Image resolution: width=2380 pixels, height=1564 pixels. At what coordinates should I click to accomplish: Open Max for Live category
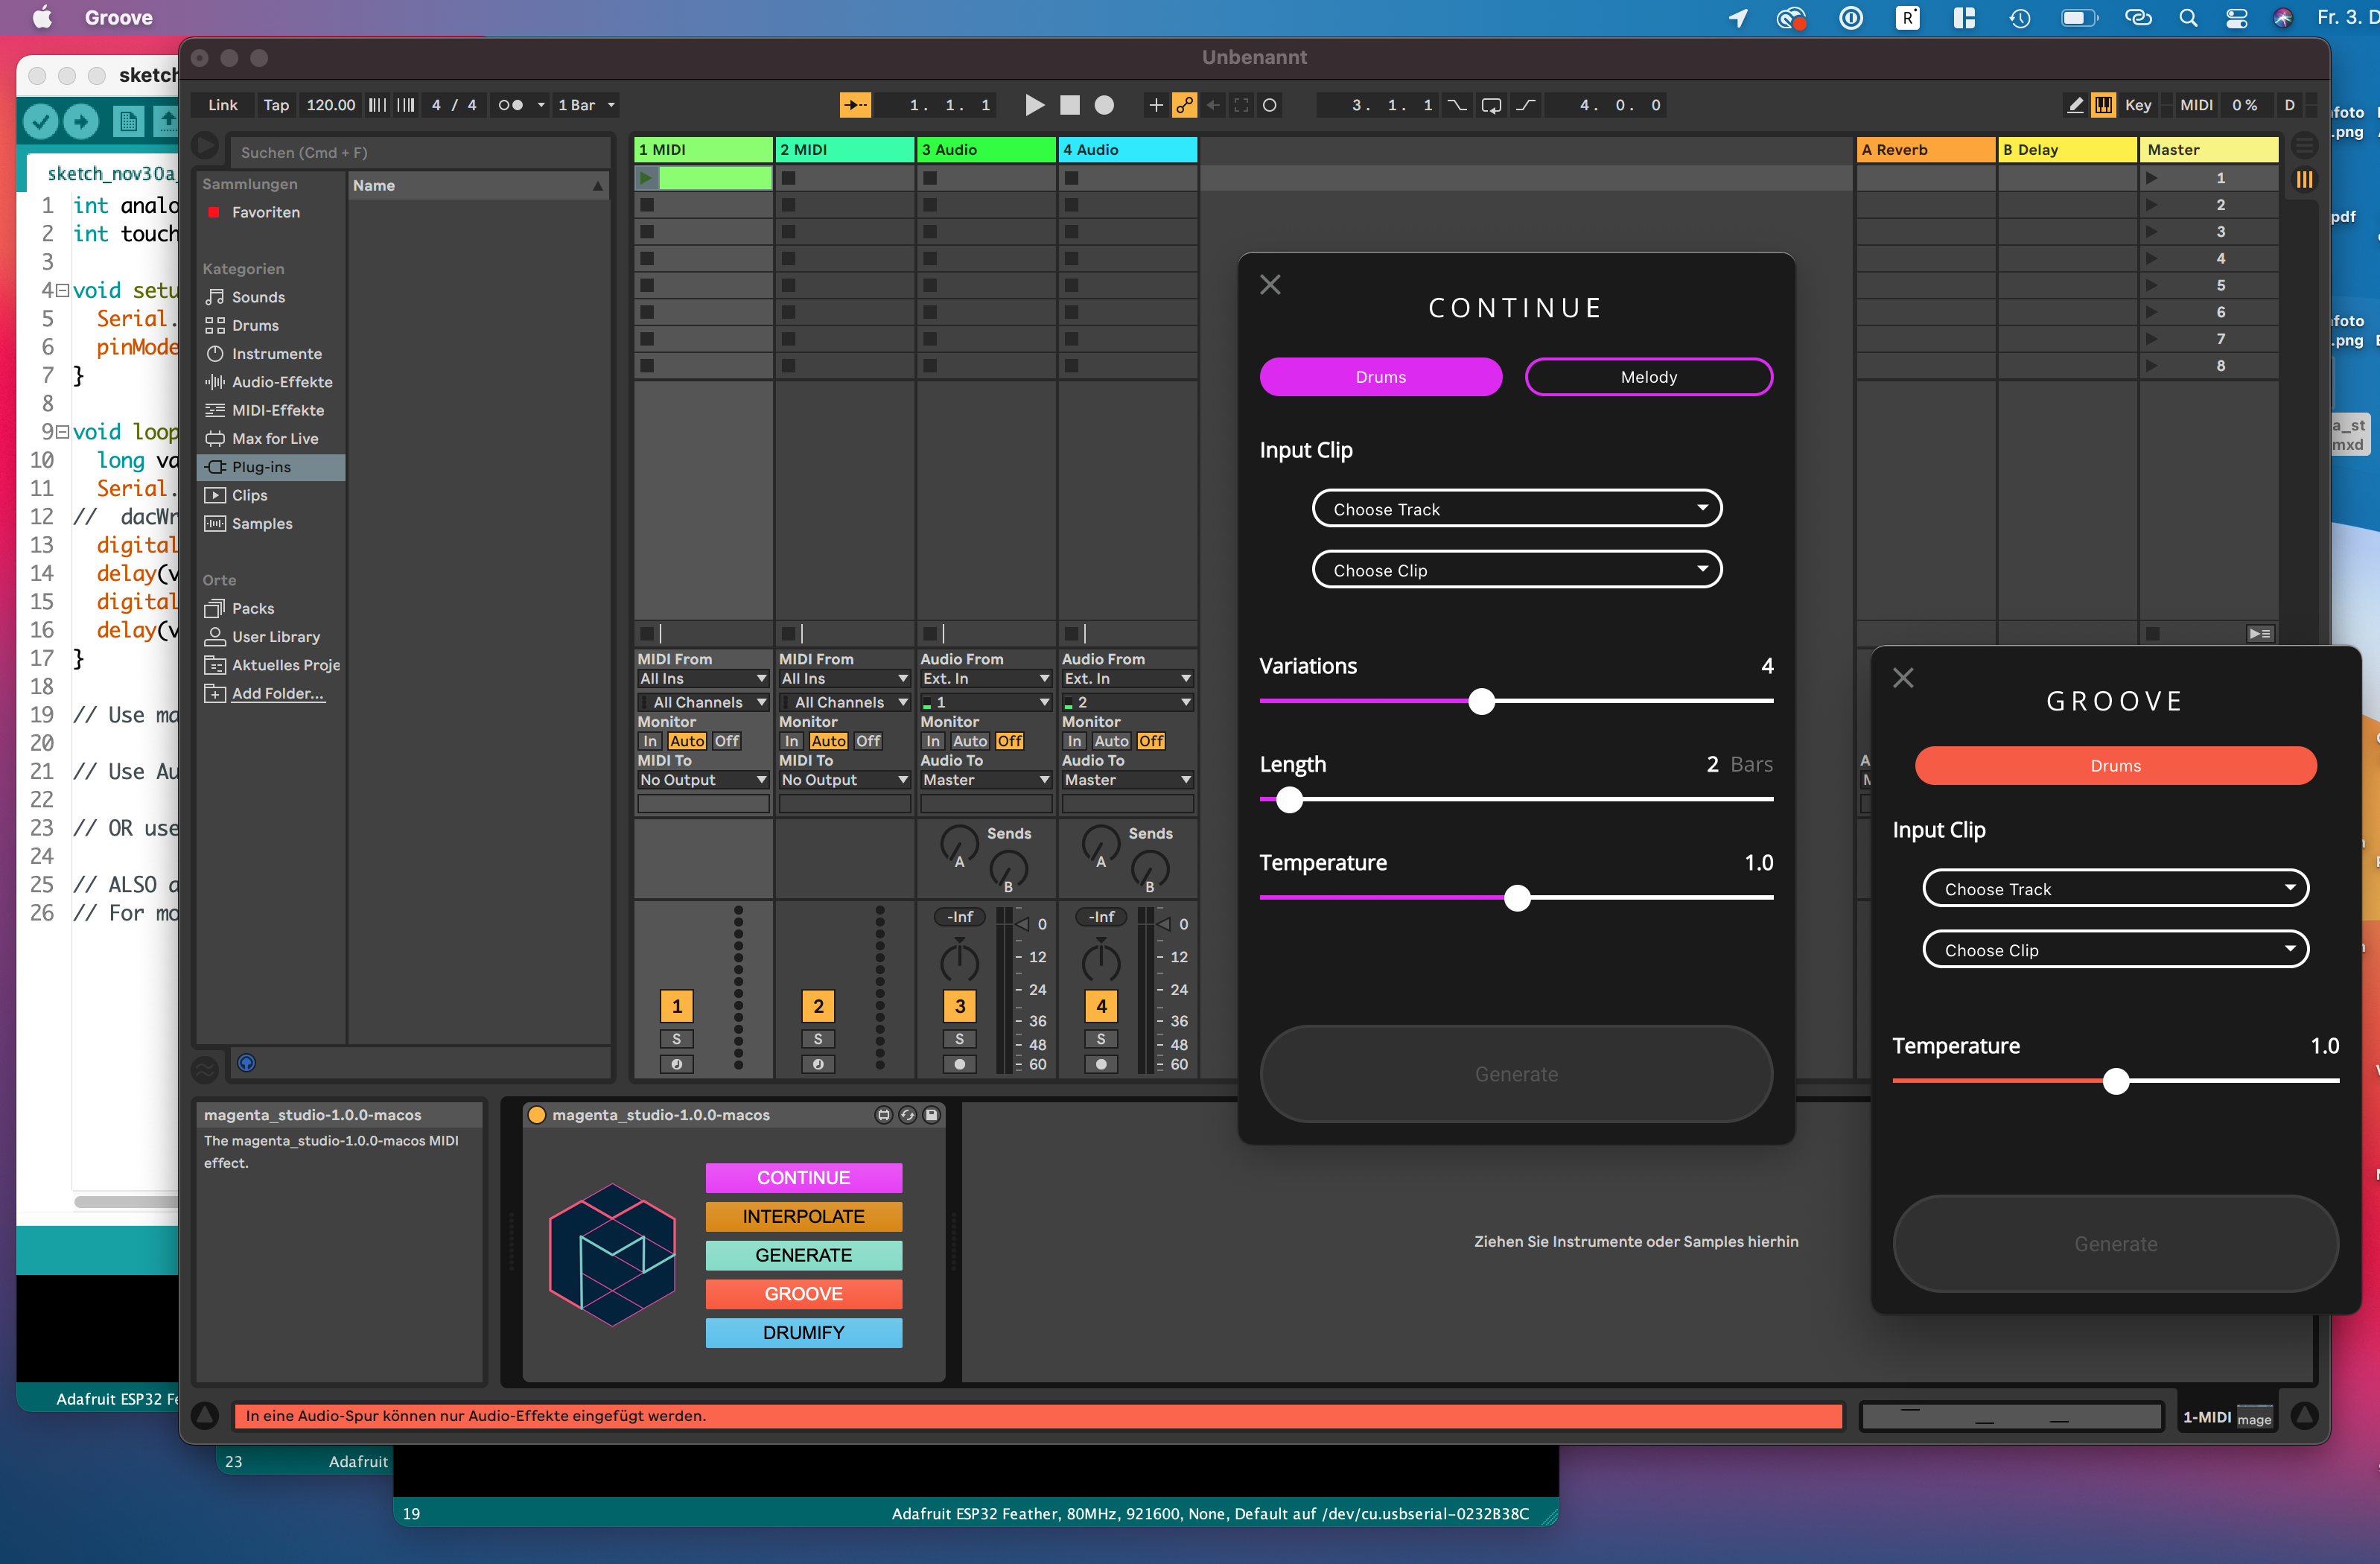[x=274, y=438]
